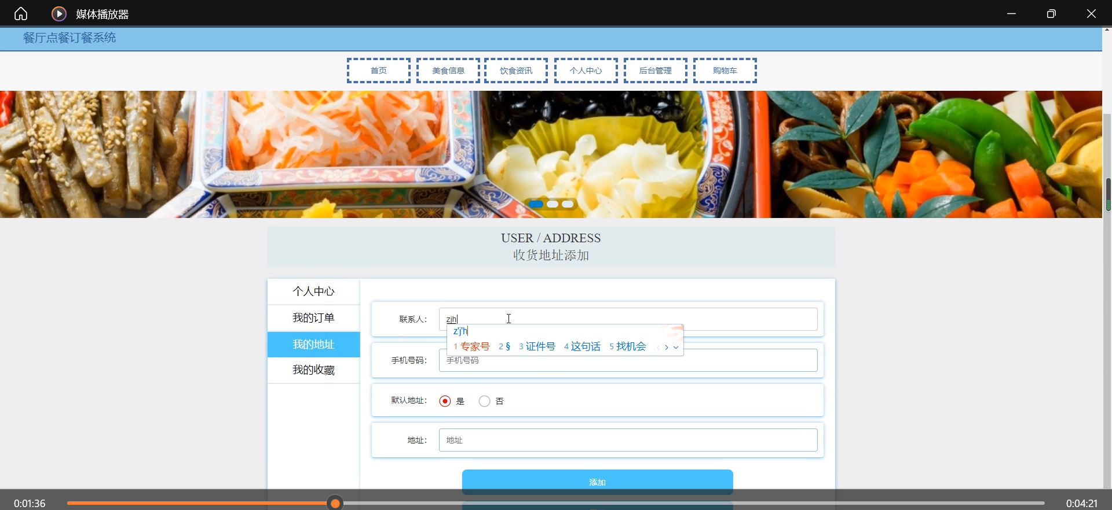Go to next IME candidate page
Image resolution: width=1112 pixels, height=510 pixels.
click(x=667, y=348)
